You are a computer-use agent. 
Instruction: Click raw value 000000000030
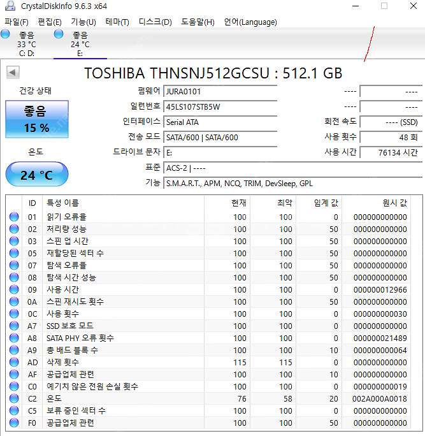pos(380,314)
